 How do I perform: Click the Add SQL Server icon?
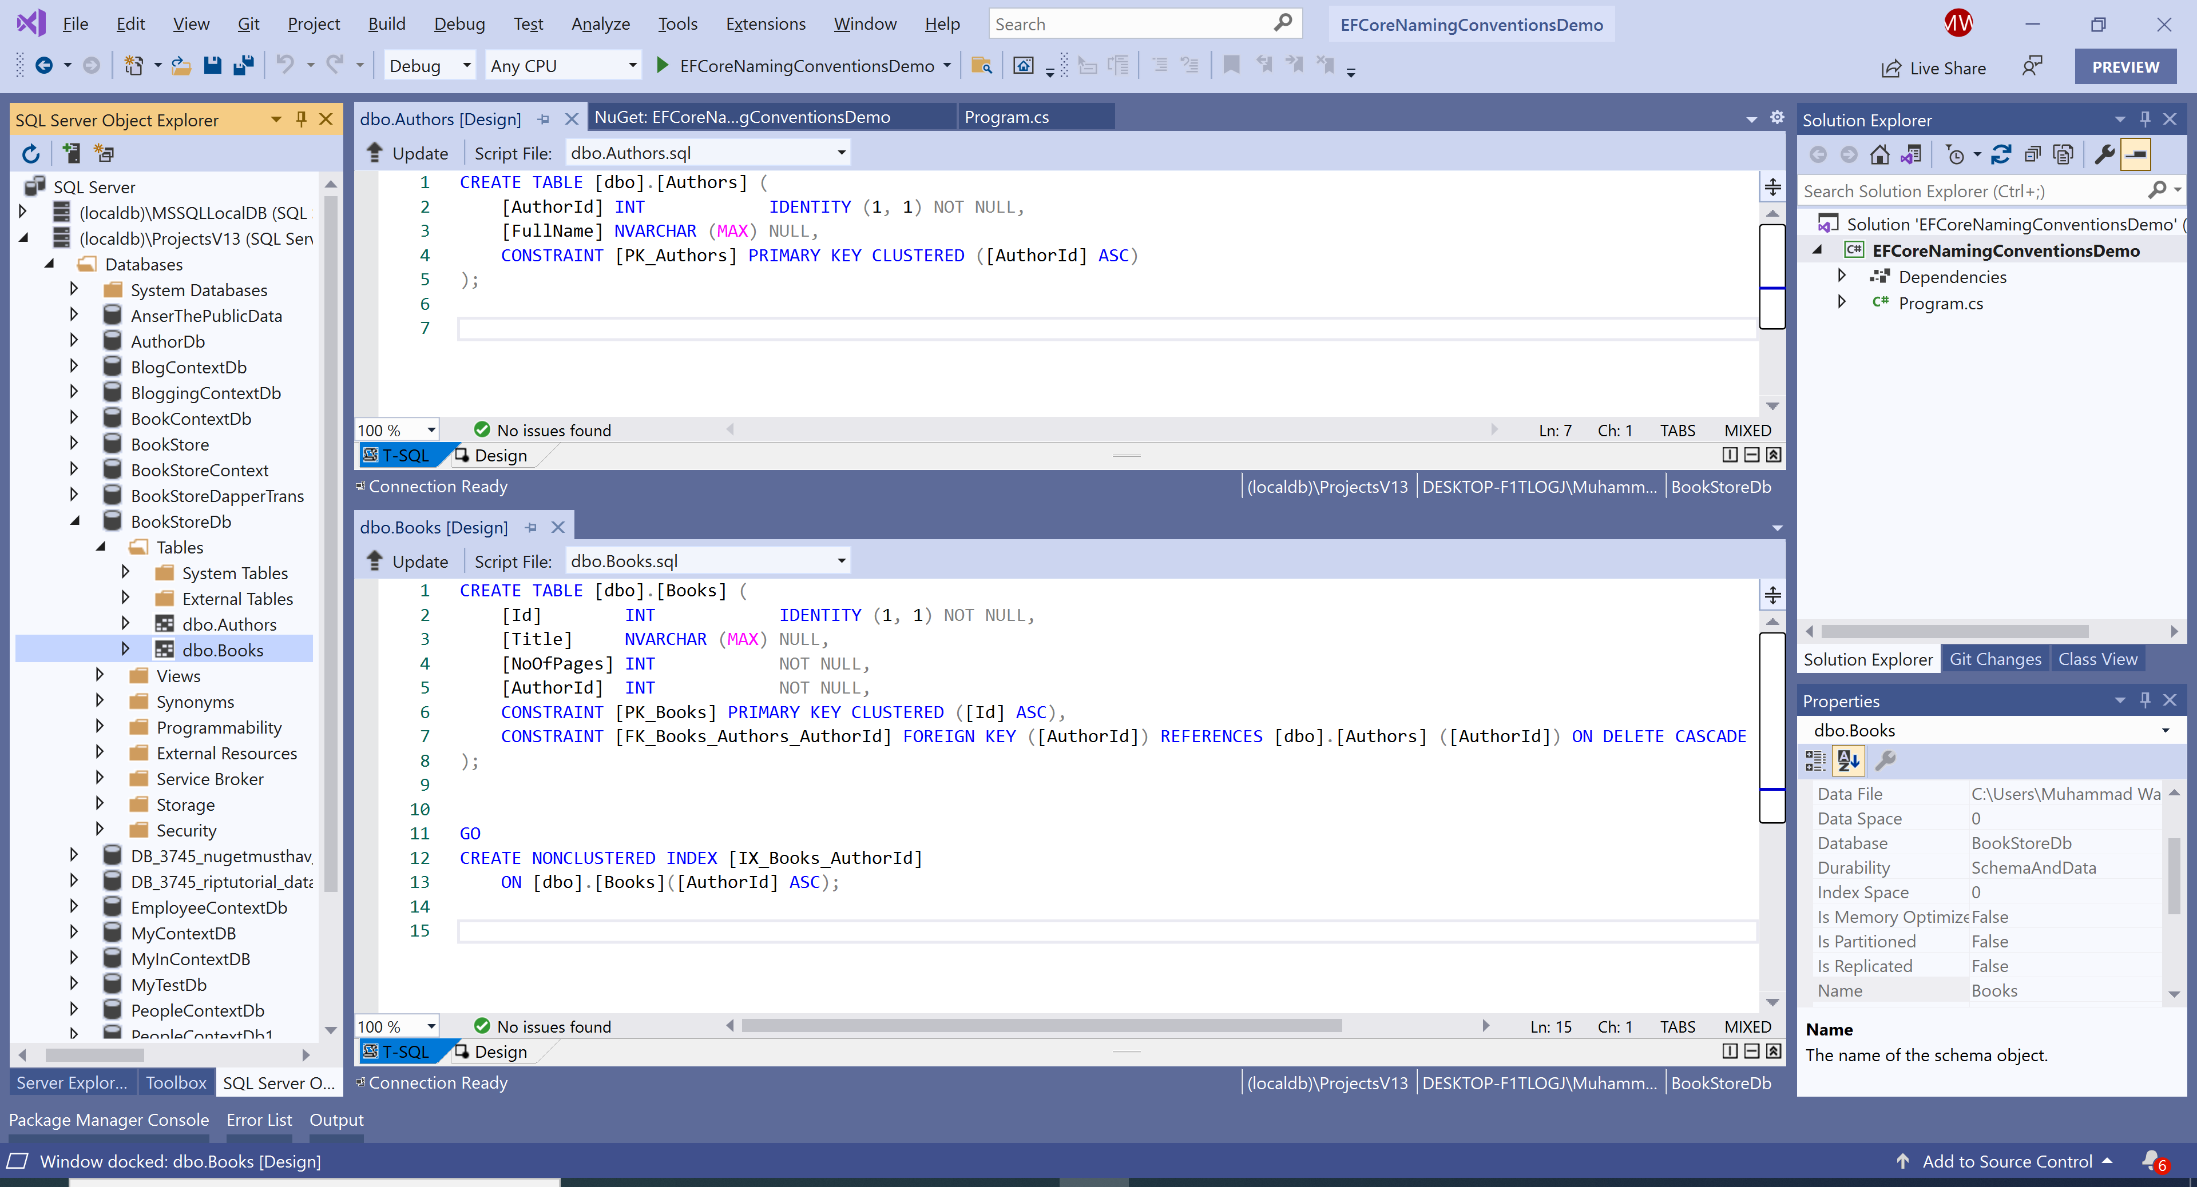[72, 153]
